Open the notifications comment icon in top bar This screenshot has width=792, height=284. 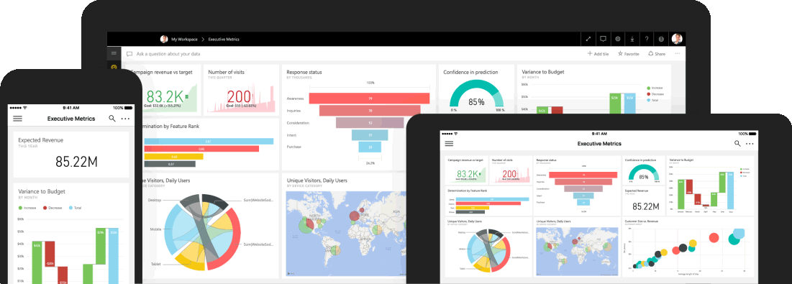click(x=603, y=39)
